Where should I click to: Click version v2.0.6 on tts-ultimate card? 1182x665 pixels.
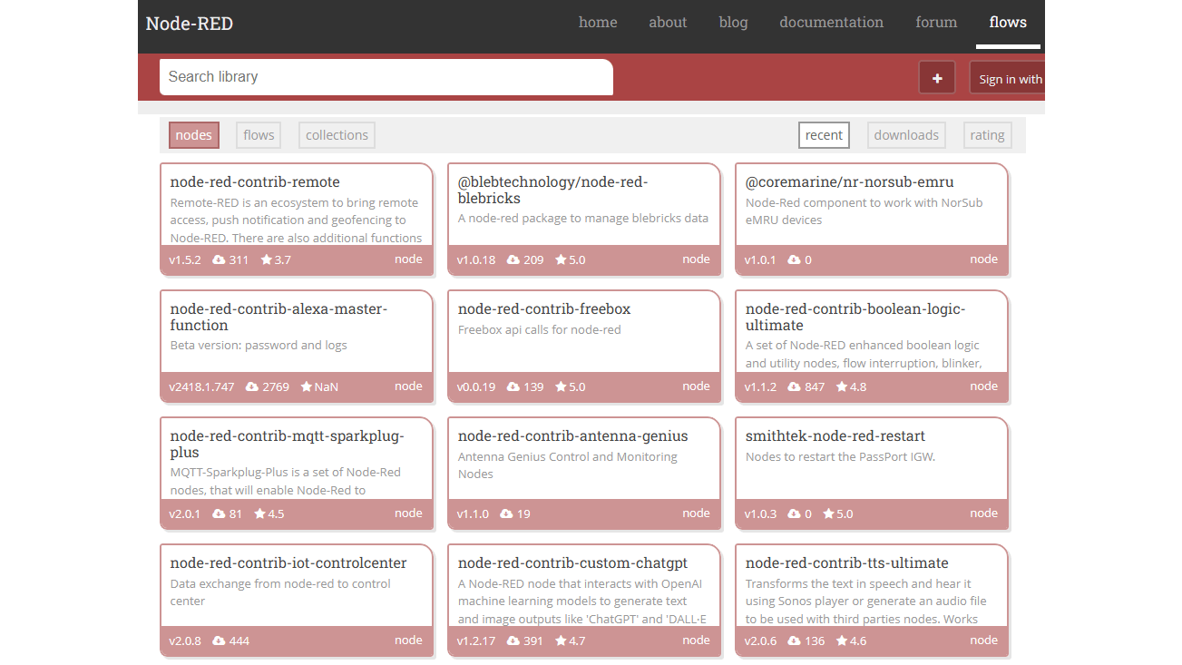tap(761, 641)
